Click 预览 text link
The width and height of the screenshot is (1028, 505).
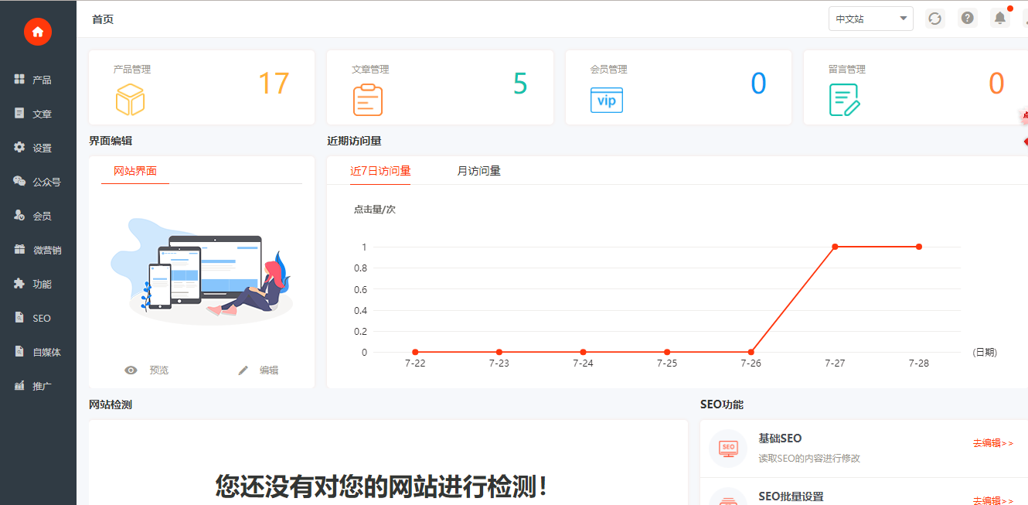coord(159,370)
